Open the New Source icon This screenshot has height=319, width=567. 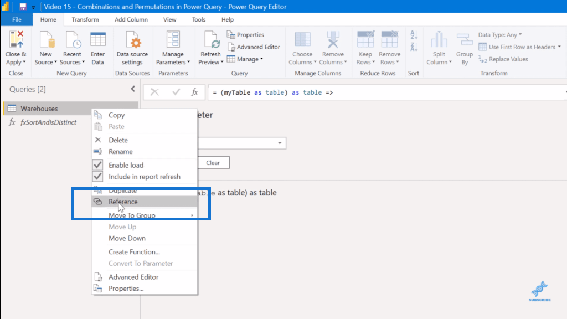coord(47,40)
